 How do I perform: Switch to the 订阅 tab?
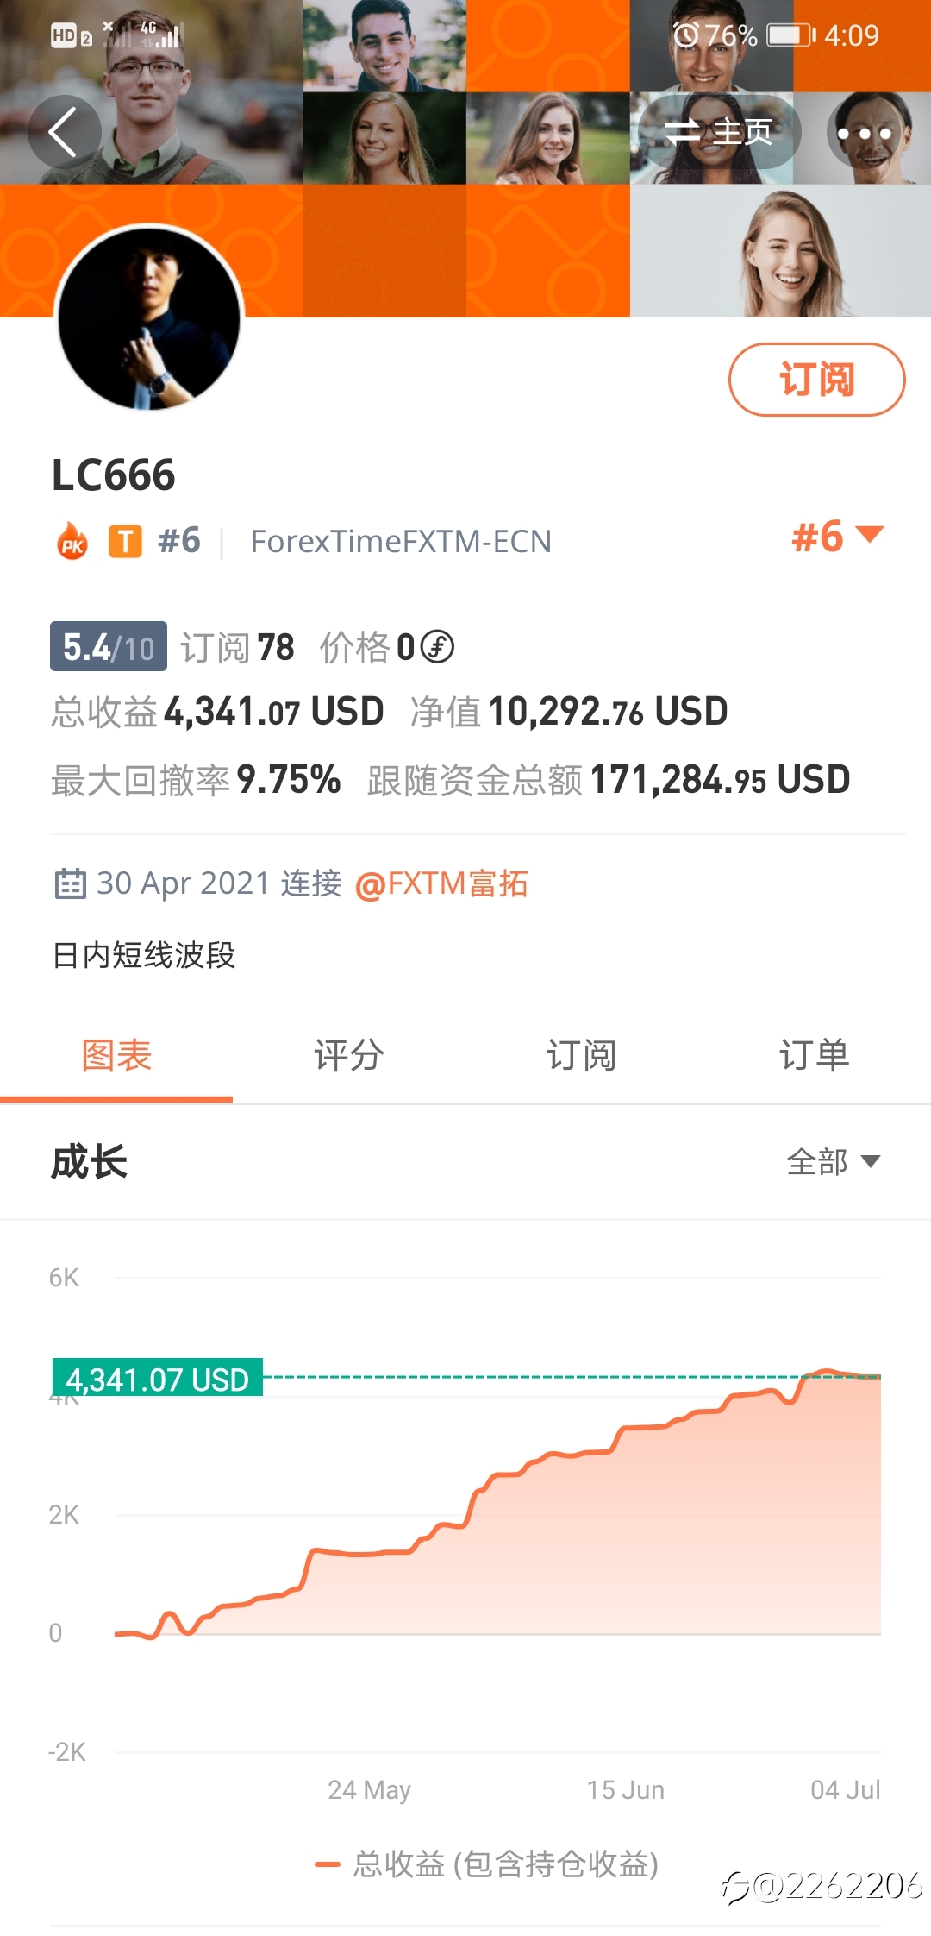pos(582,1055)
